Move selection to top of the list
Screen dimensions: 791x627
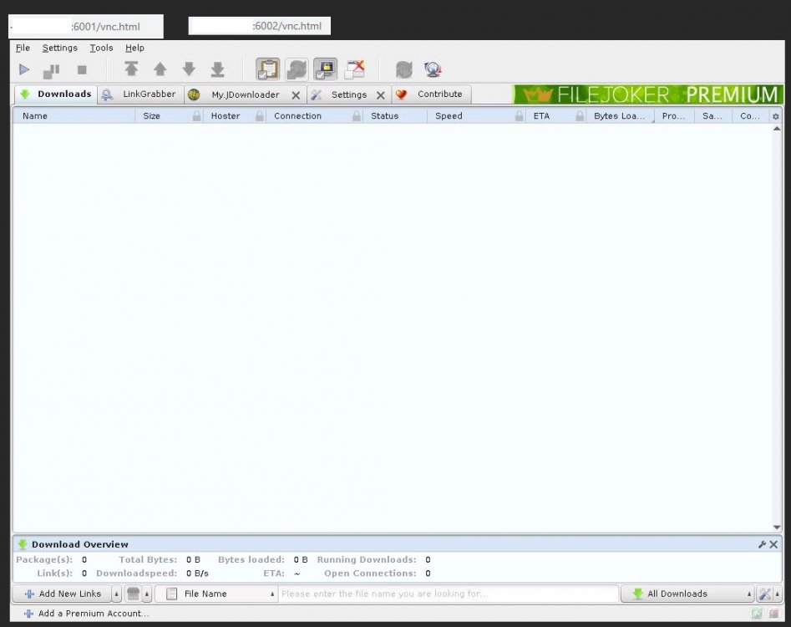(131, 69)
